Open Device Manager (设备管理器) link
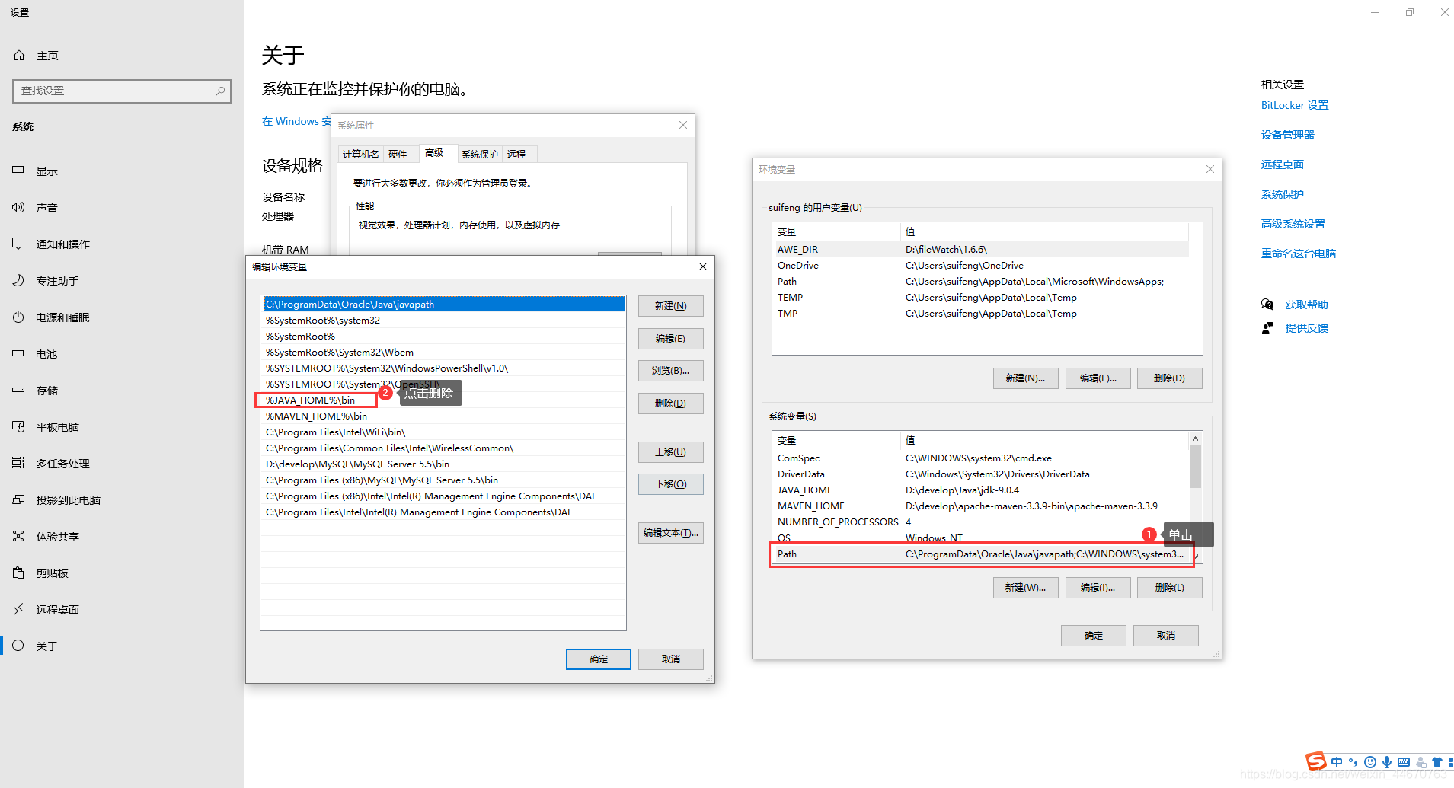This screenshot has width=1454, height=788. pos(1288,135)
